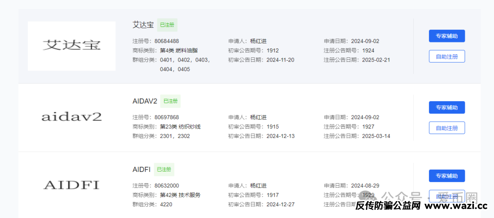Screen dimensions: 494x218
Task: Click applicant 杨红进 in AIDFI row
Action: tap(258, 186)
